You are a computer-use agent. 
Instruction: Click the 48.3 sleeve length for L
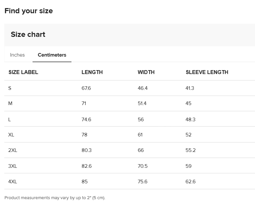click(190, 120)
